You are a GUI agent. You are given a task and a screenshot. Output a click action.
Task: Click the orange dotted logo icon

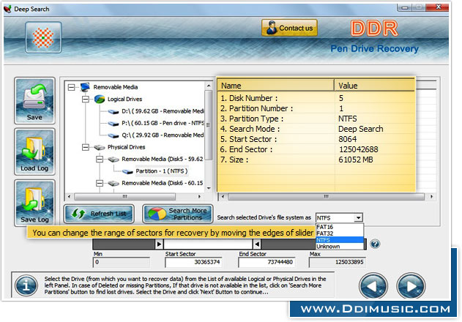point(43,37)
